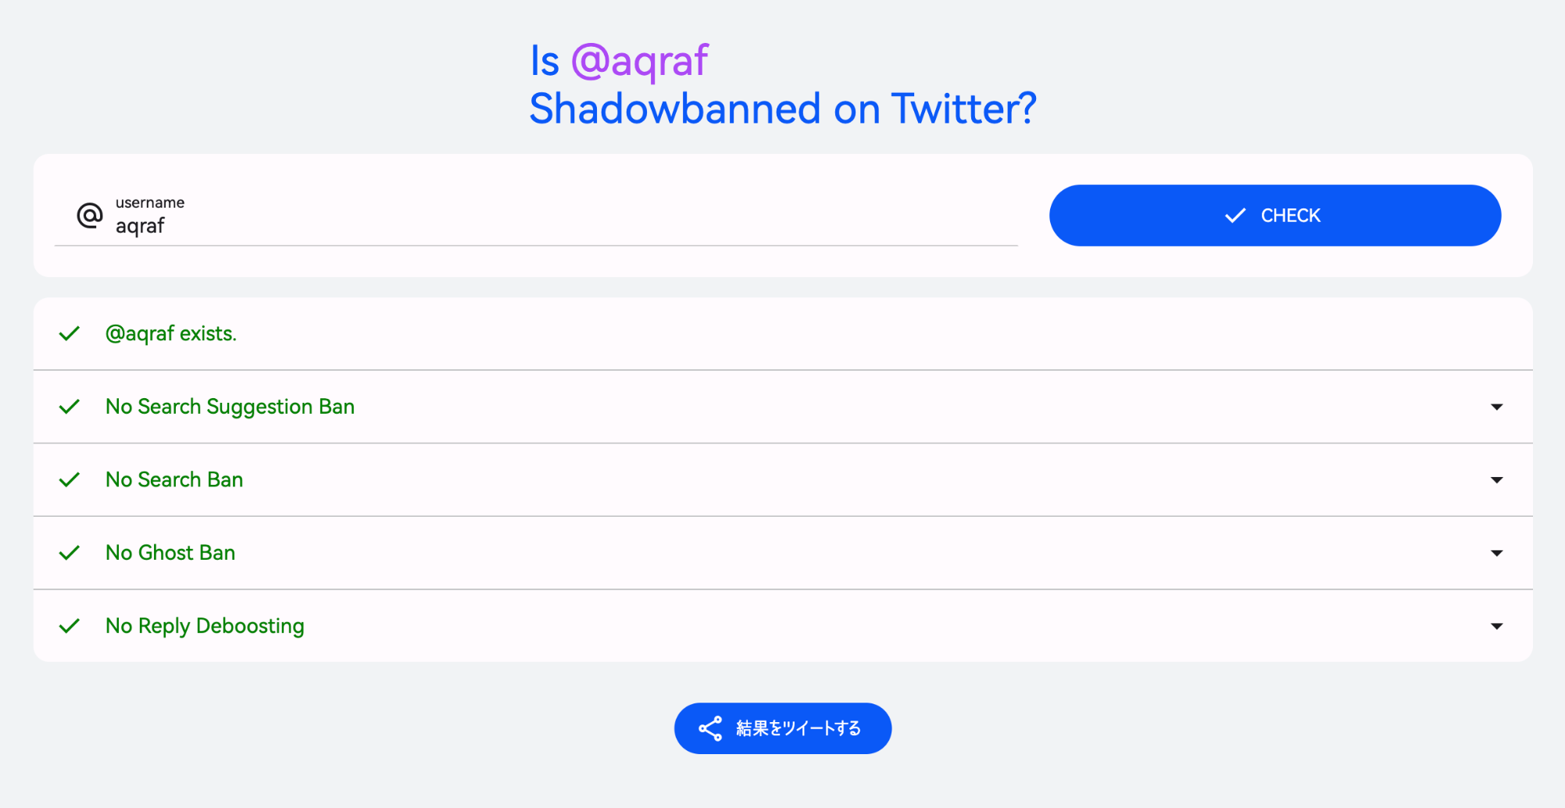Click green checkmark beside No Ghost Ban
This screenshot has height=808, width=1565.
click(70, 553)
